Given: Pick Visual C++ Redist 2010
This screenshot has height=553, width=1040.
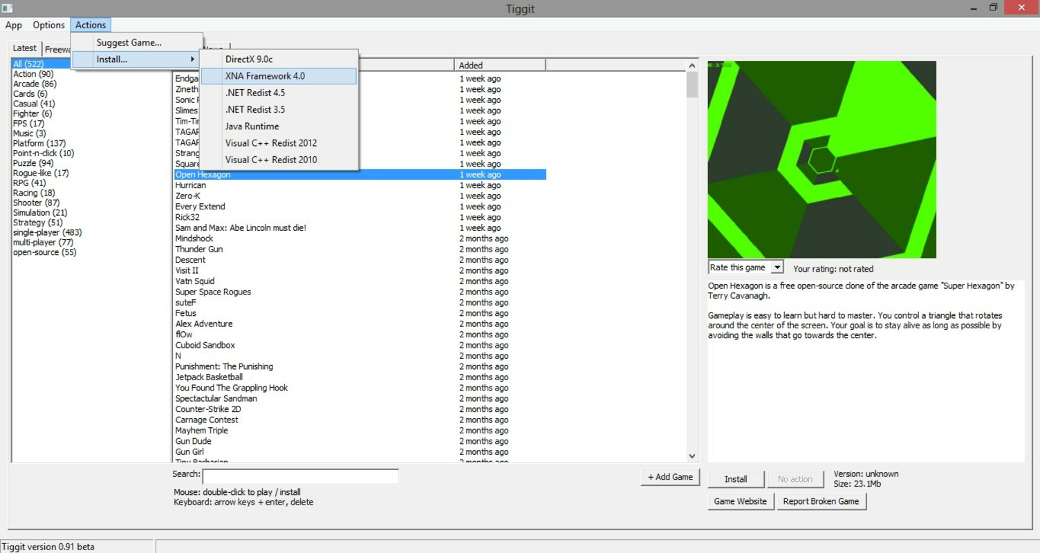Looking at the screenshot, I should coord(279,160).
